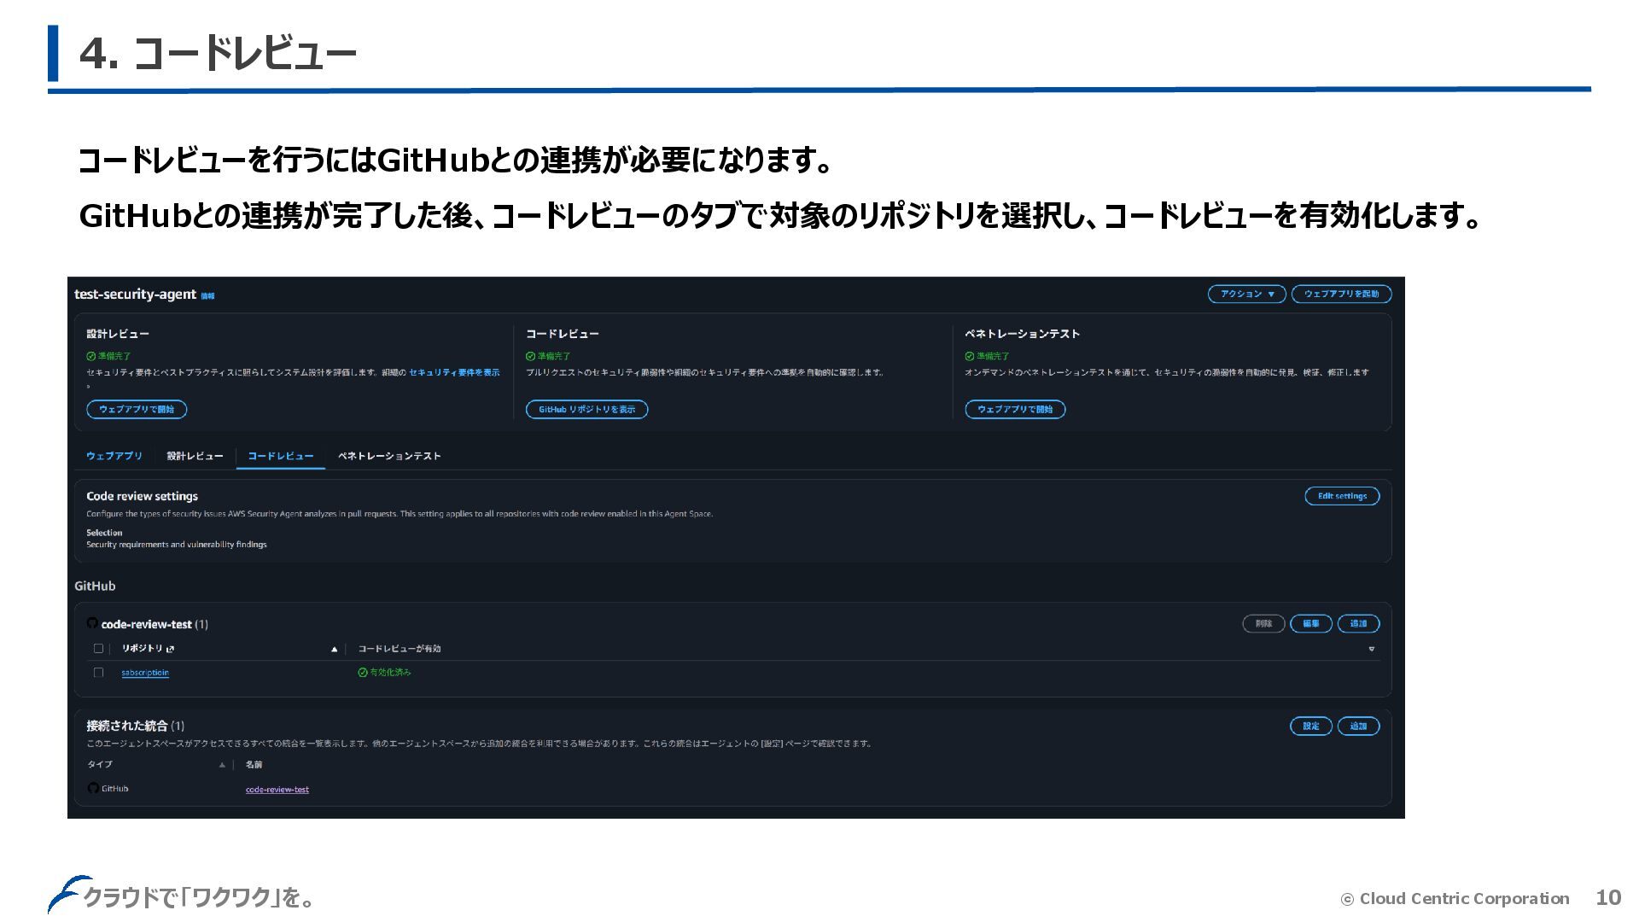
Task: Toggle the select-all checkbox in リポジトリ header
Action: (x=98, y=649)
